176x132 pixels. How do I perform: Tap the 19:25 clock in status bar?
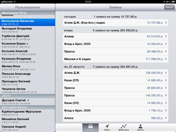(x=88, y=2)
